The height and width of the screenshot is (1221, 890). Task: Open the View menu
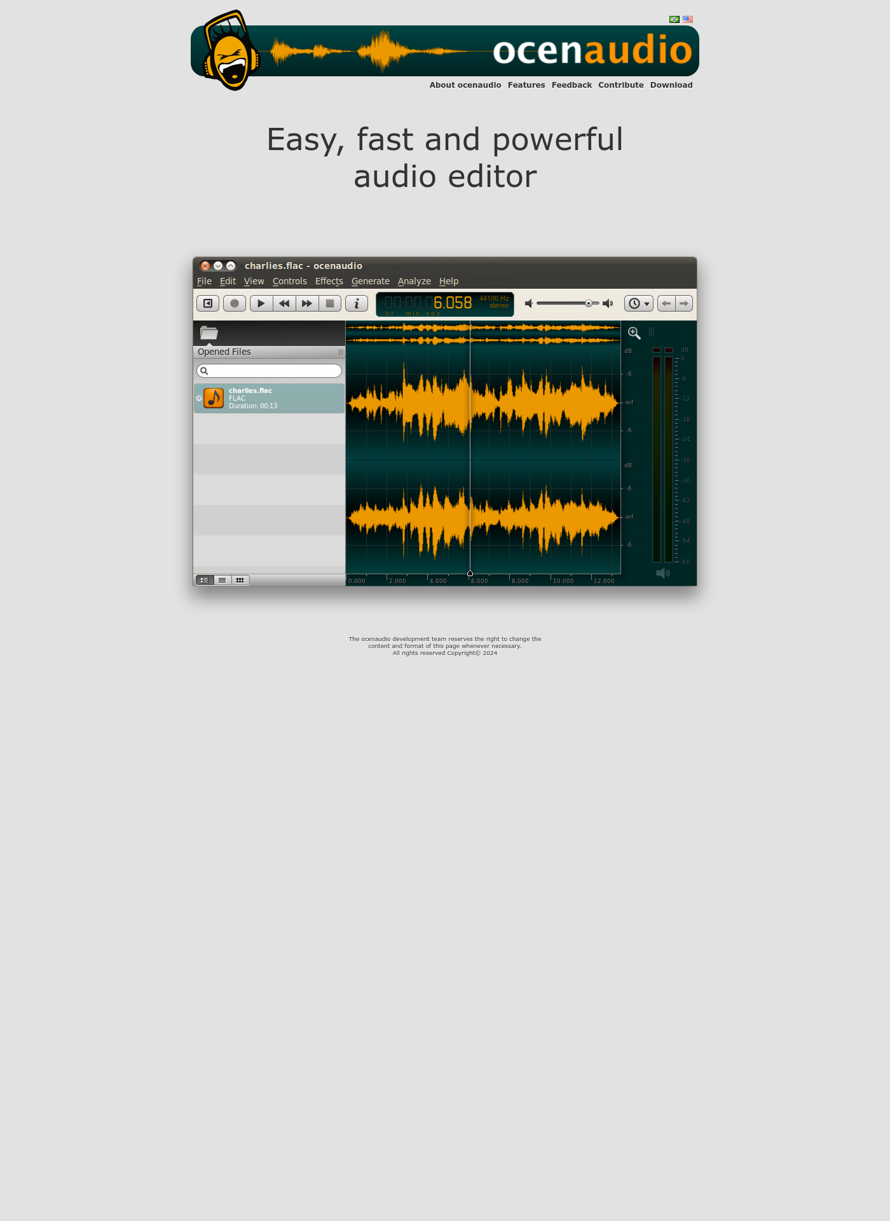[x=254, y=281]
